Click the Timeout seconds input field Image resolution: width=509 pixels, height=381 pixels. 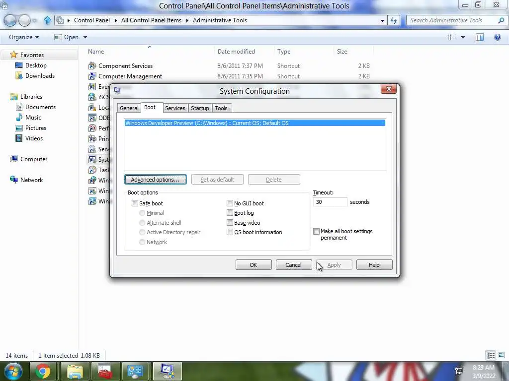330,202
